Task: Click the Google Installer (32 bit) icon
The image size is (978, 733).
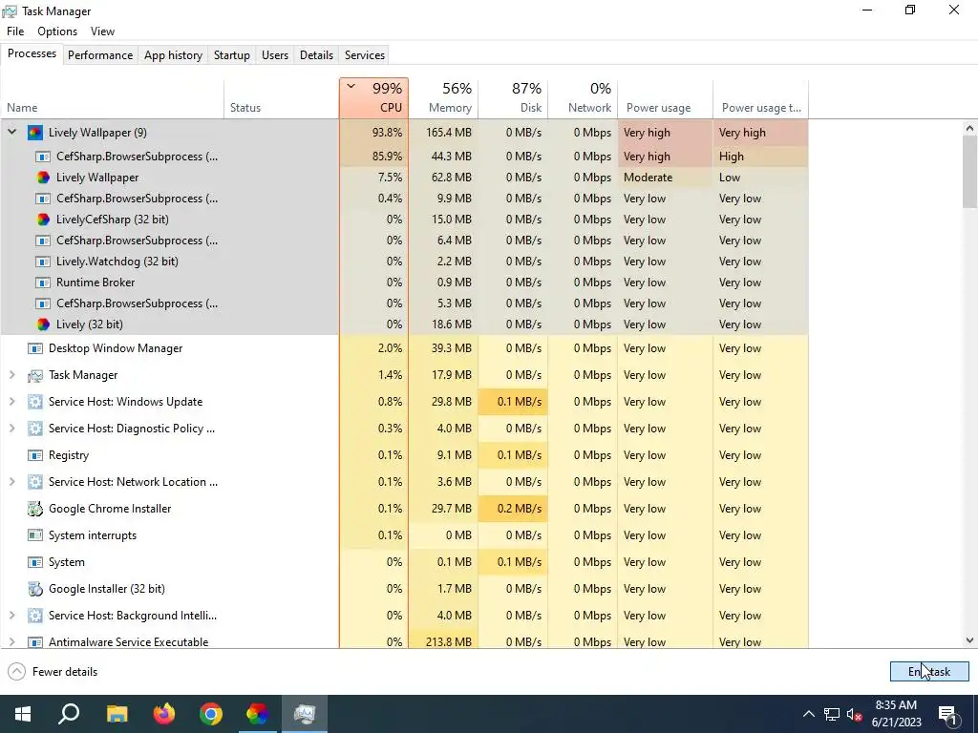Action: click(x=35, y=589)
